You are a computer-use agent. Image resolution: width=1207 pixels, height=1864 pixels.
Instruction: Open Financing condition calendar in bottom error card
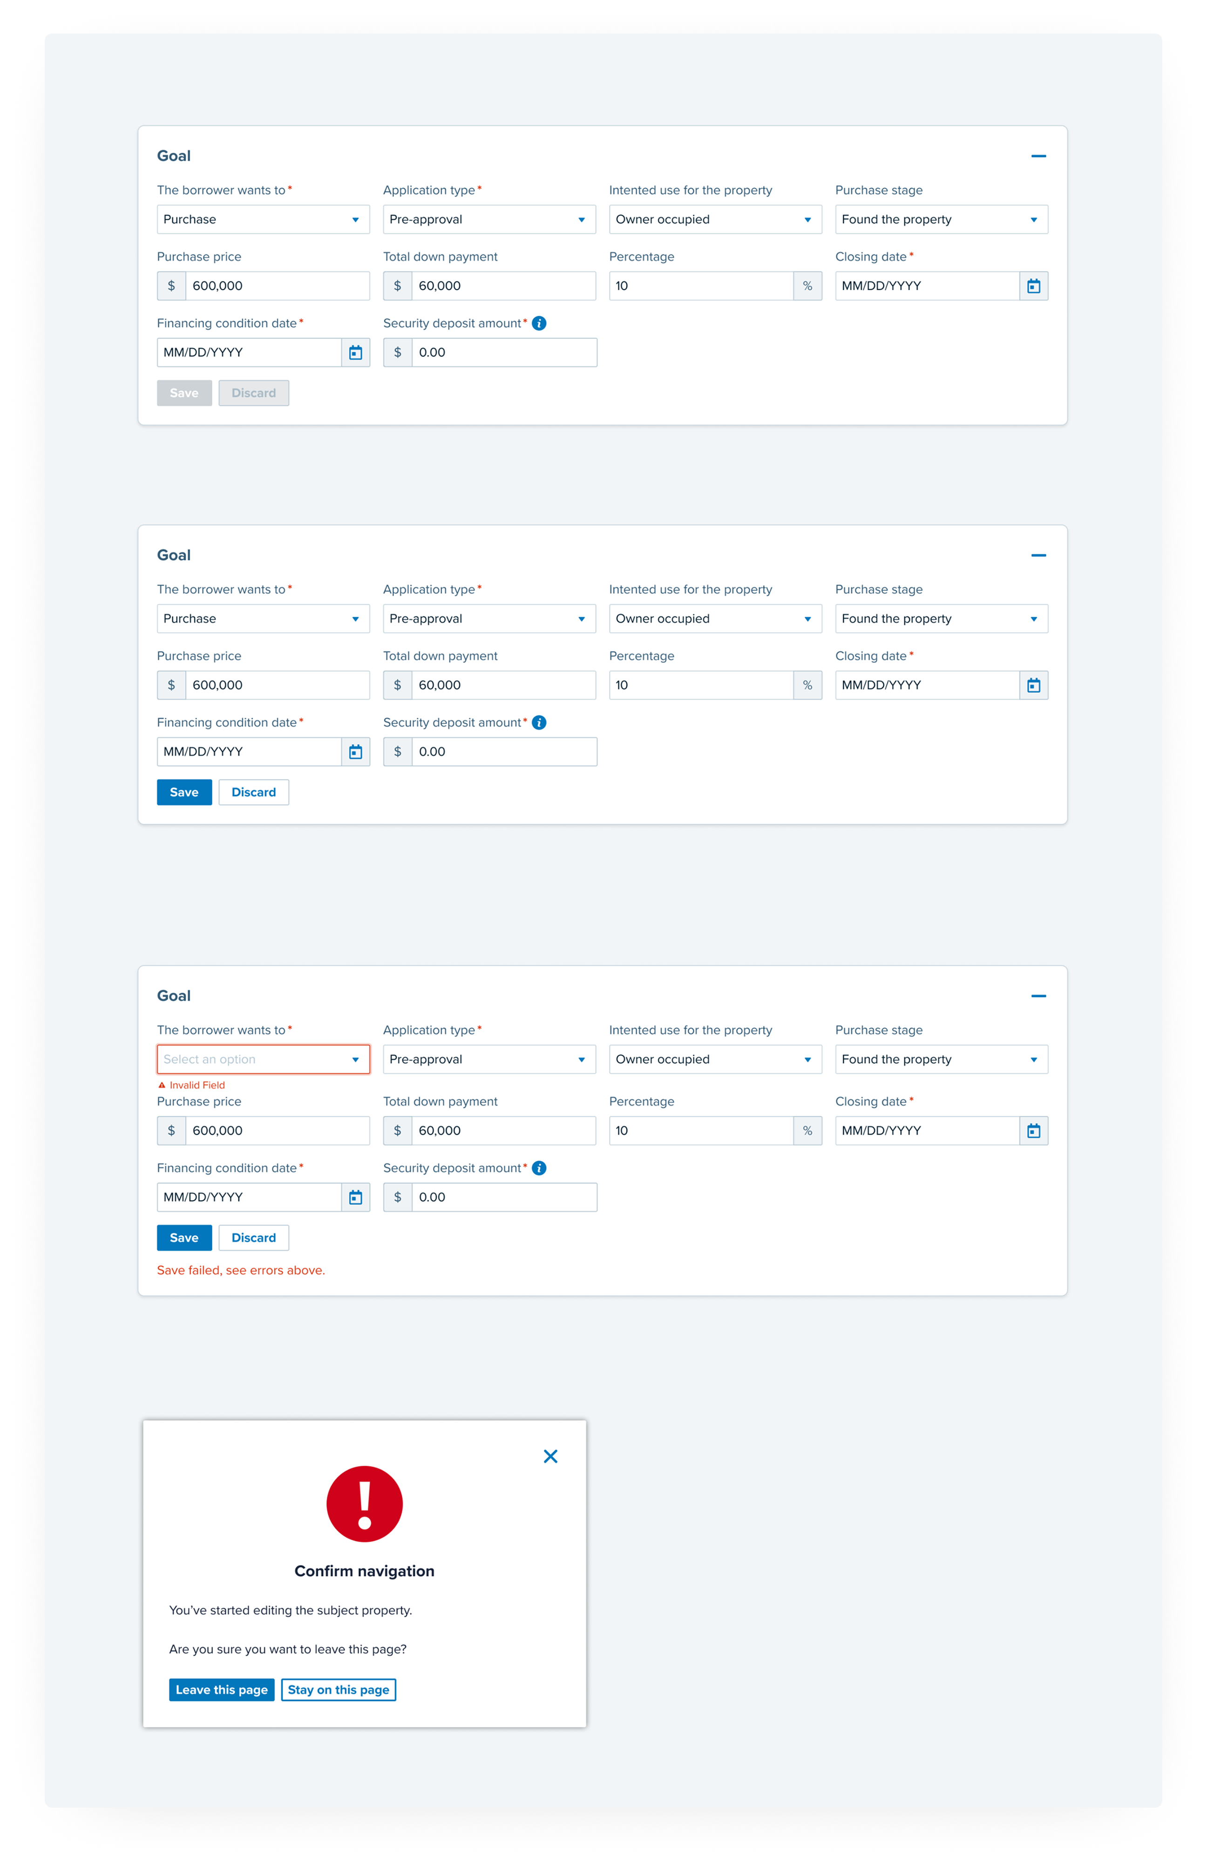(355, 1197)
